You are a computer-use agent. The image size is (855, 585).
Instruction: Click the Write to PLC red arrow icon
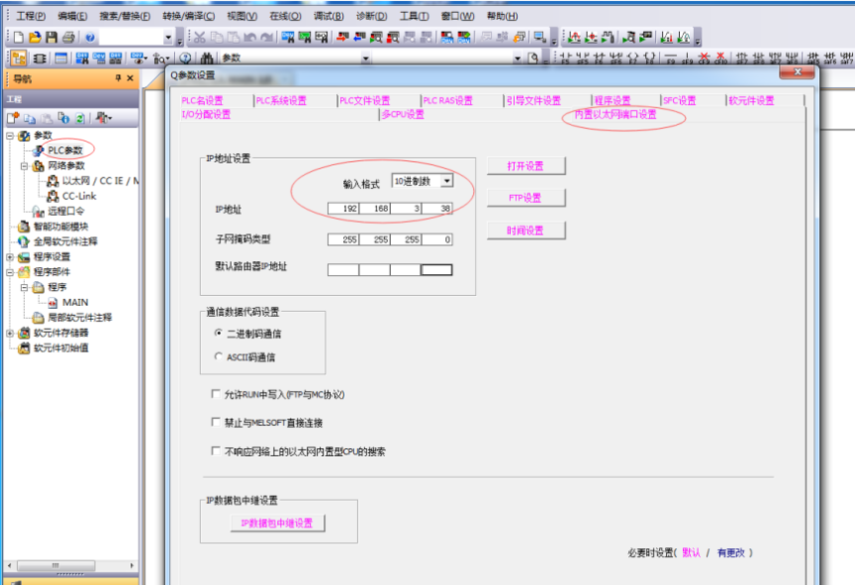pos(342,37)
